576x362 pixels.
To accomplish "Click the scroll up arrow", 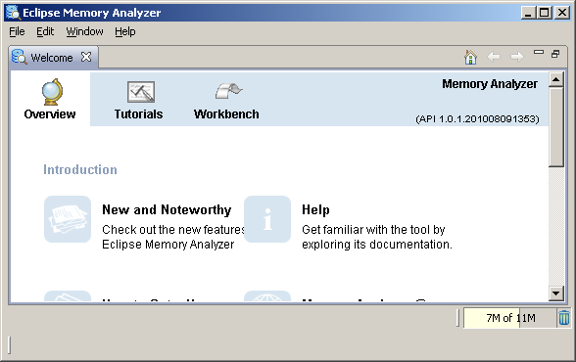I will 555,79.
